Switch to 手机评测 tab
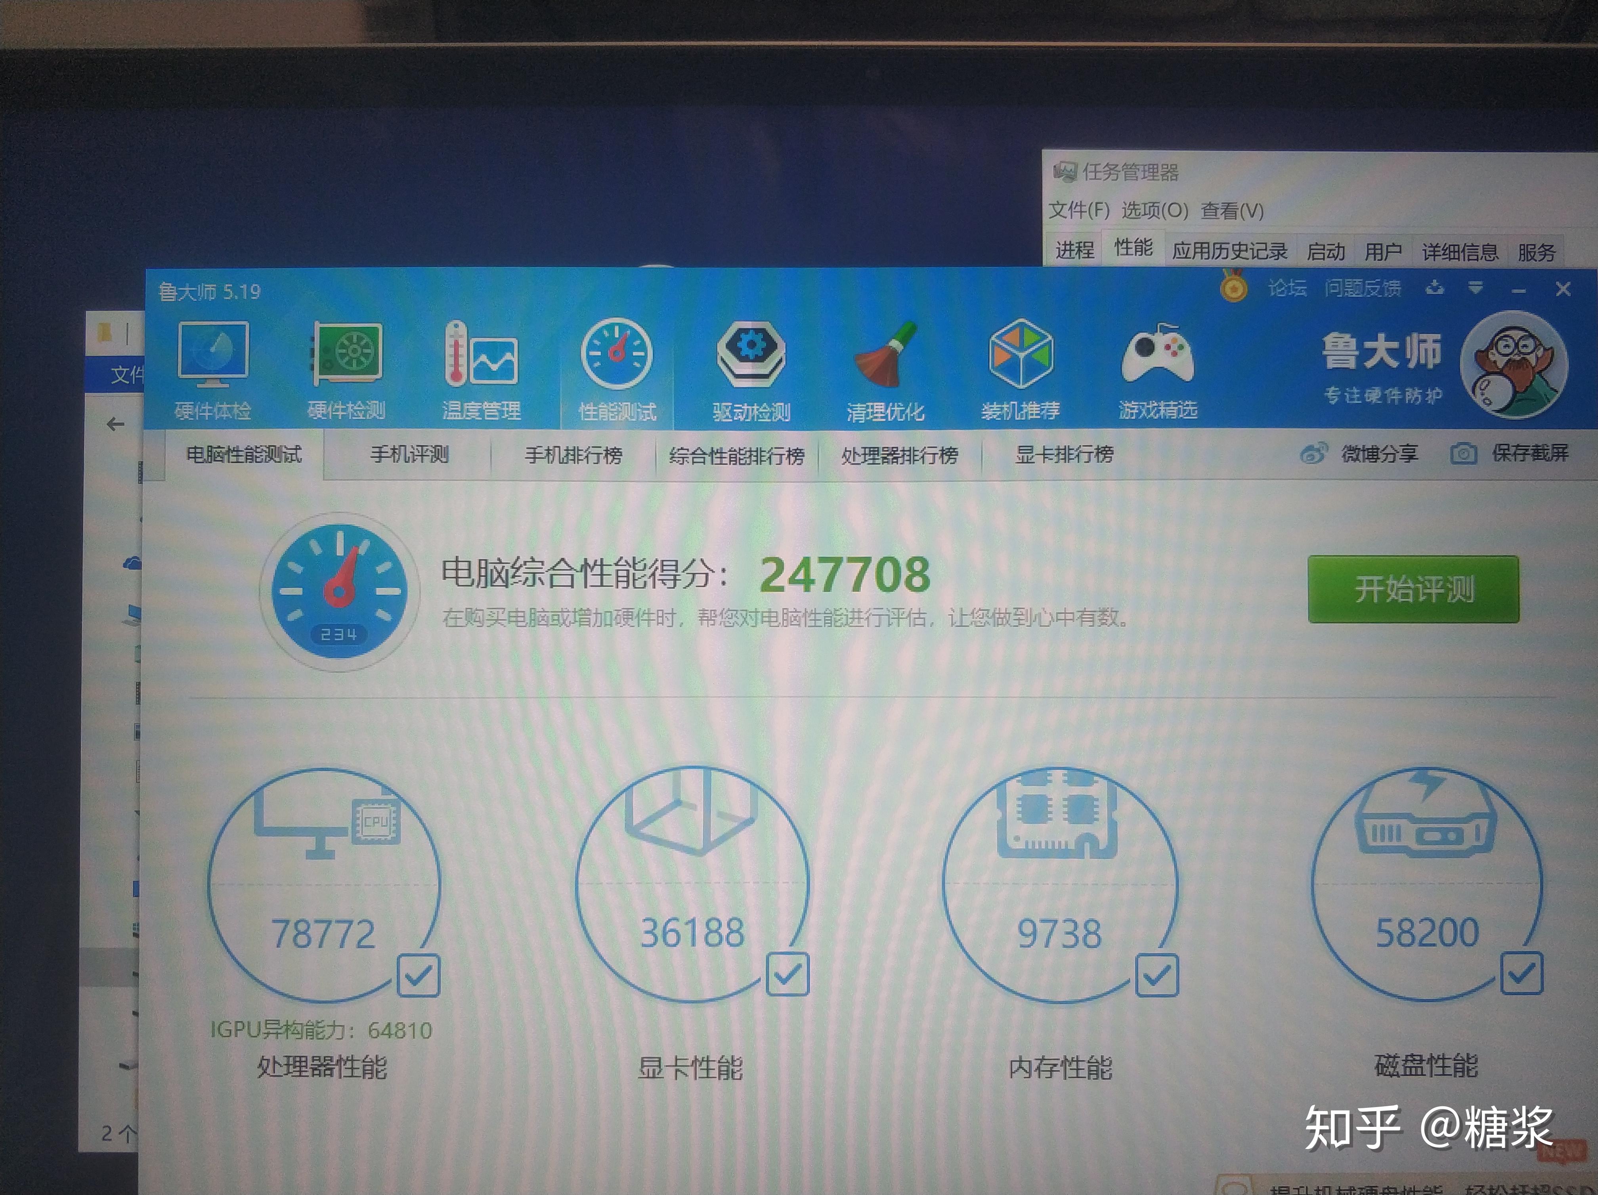The image size is (1598, 1195). pyautogui.click(x=409, y=454)
